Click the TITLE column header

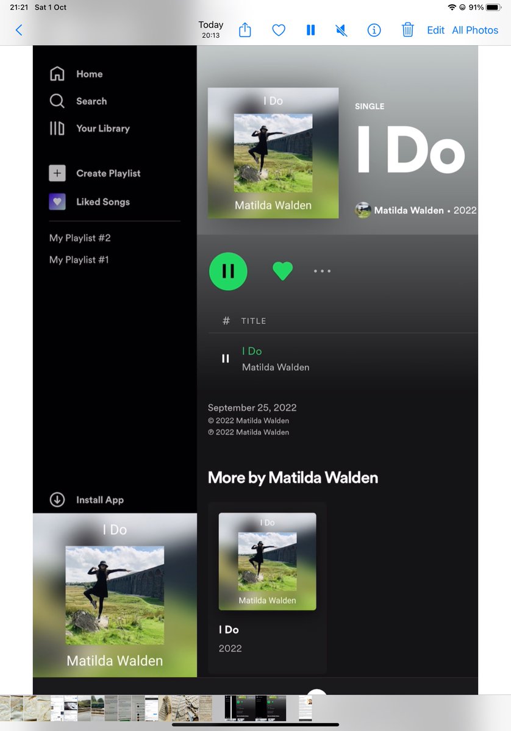click(254, 321)
